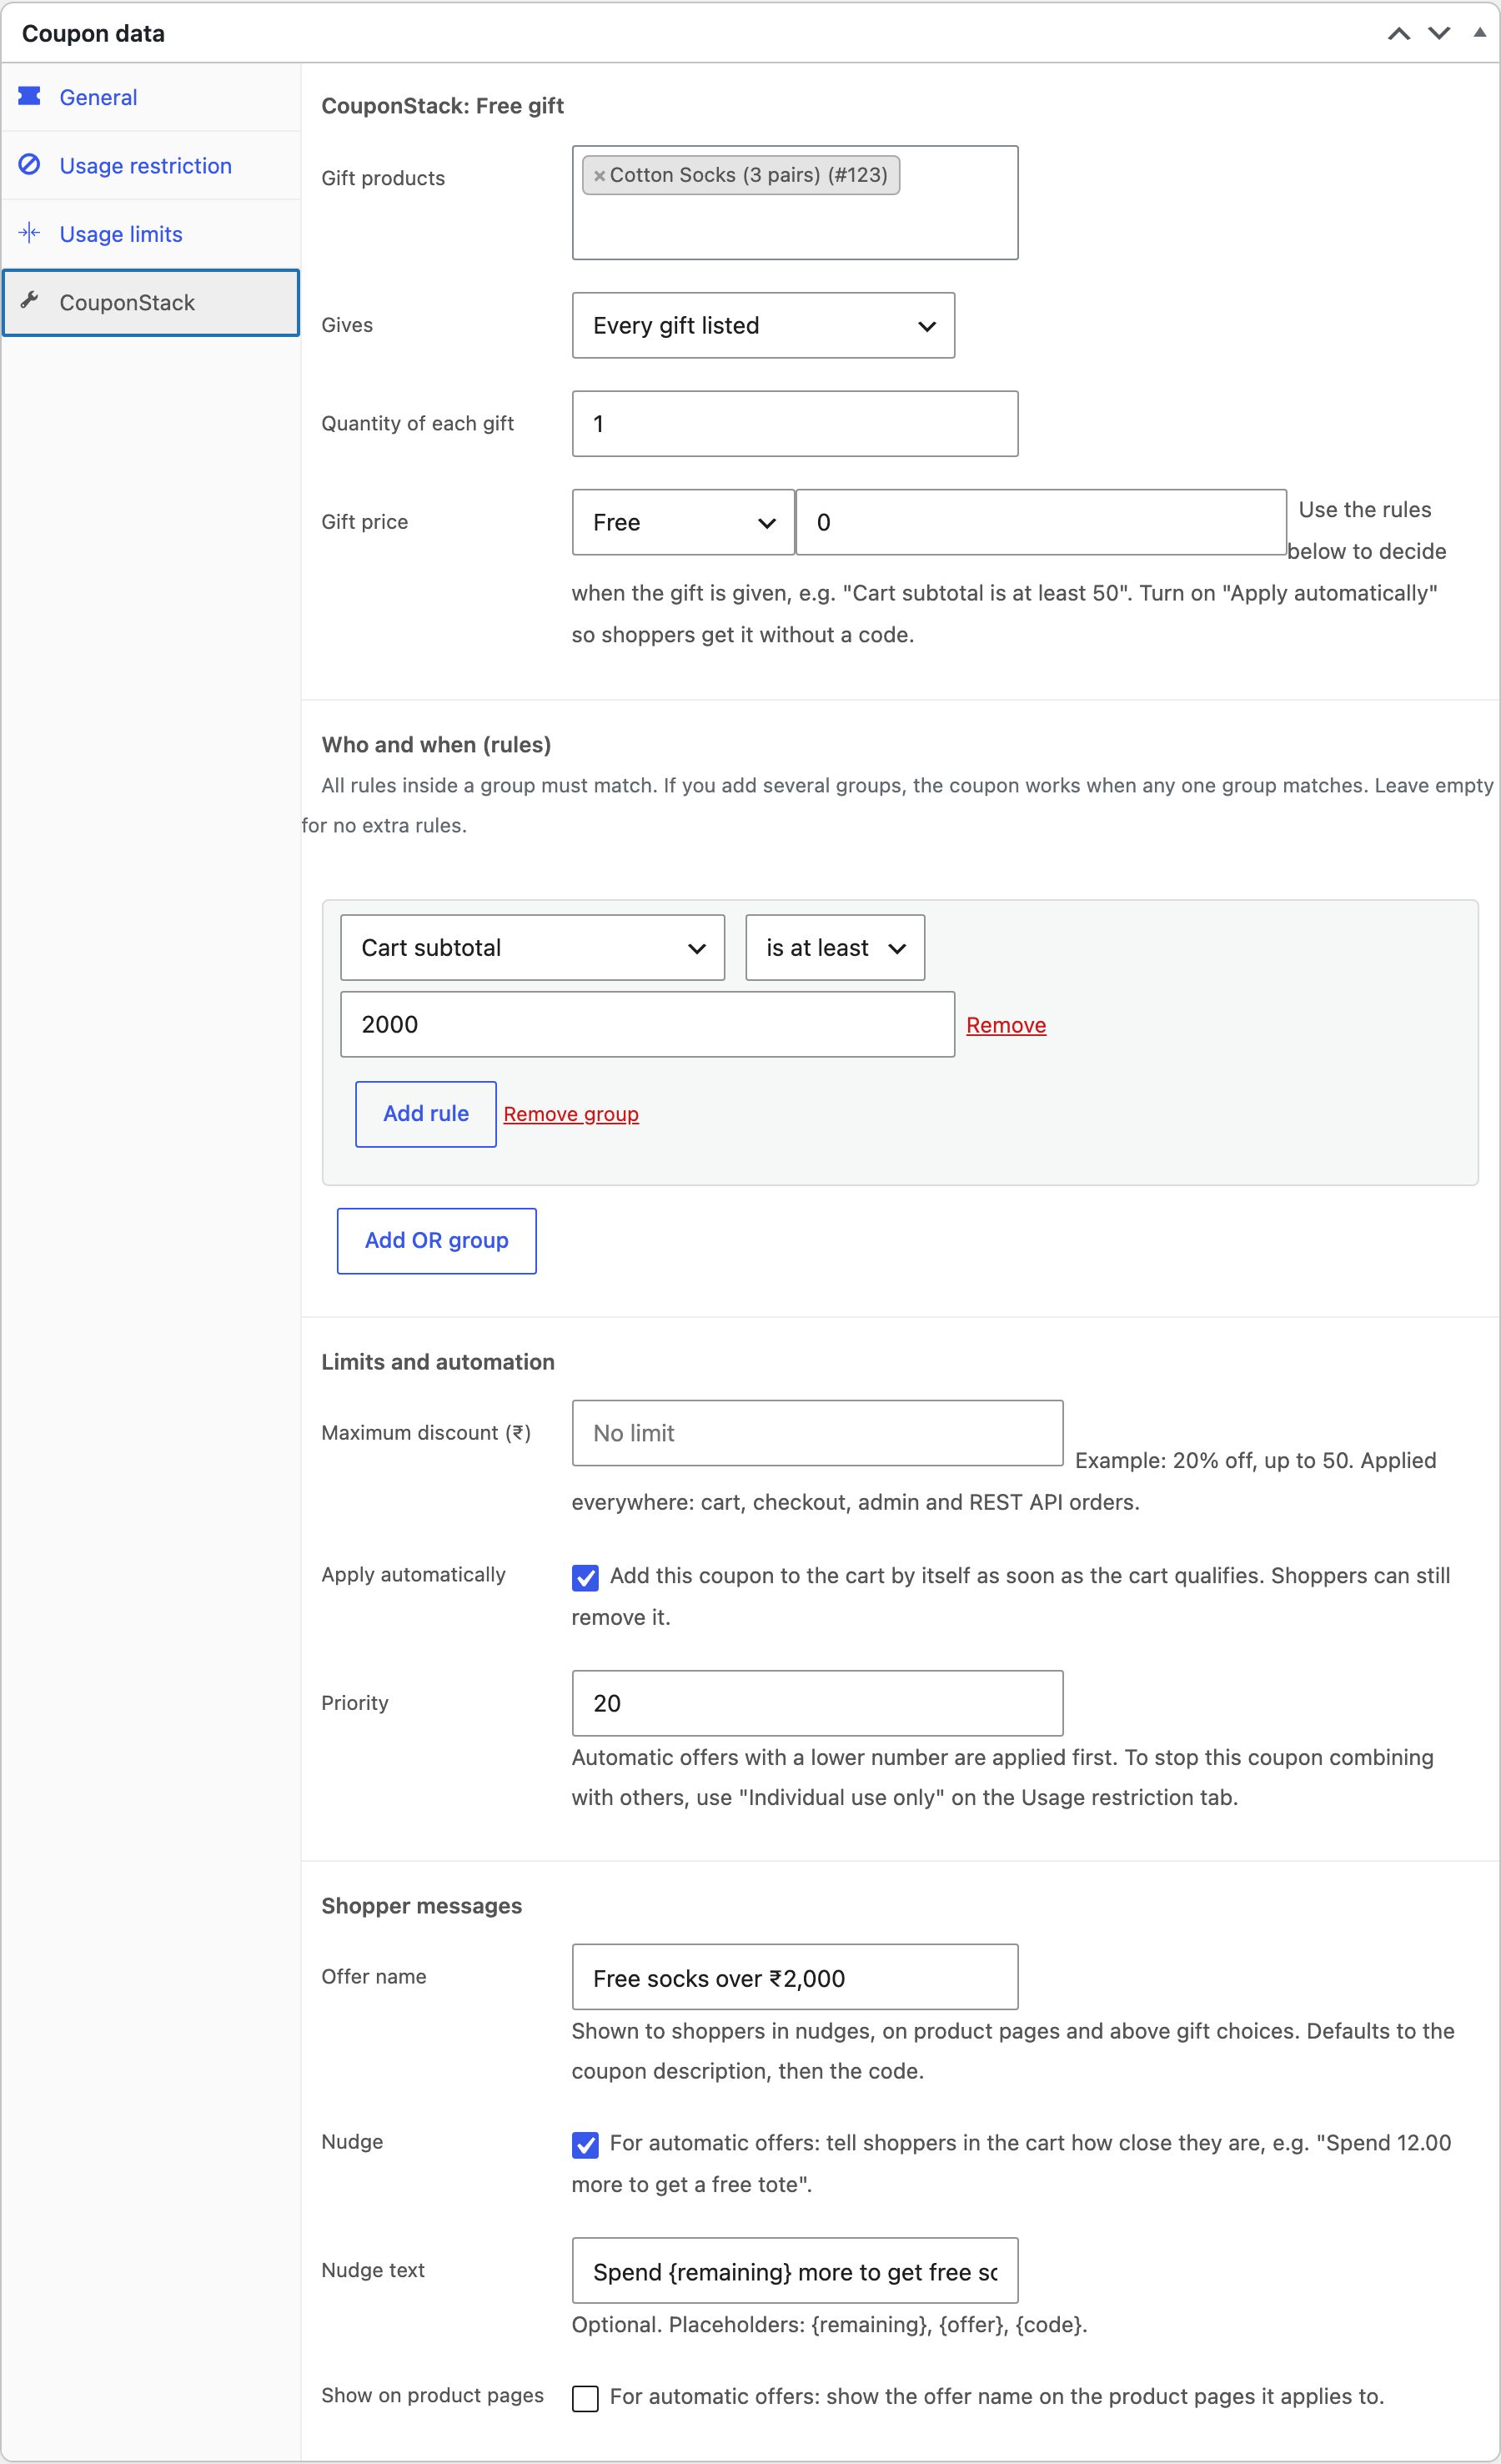Viewport: 1501px width, 2464px height.
Task: Move Coupon data panel down arrow
Action: (1439, 33)
